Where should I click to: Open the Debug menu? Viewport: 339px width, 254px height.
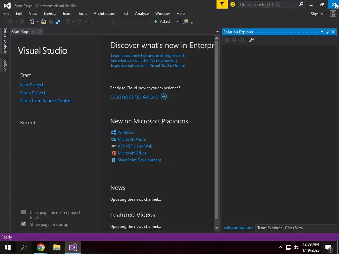[x=50, y=14]
